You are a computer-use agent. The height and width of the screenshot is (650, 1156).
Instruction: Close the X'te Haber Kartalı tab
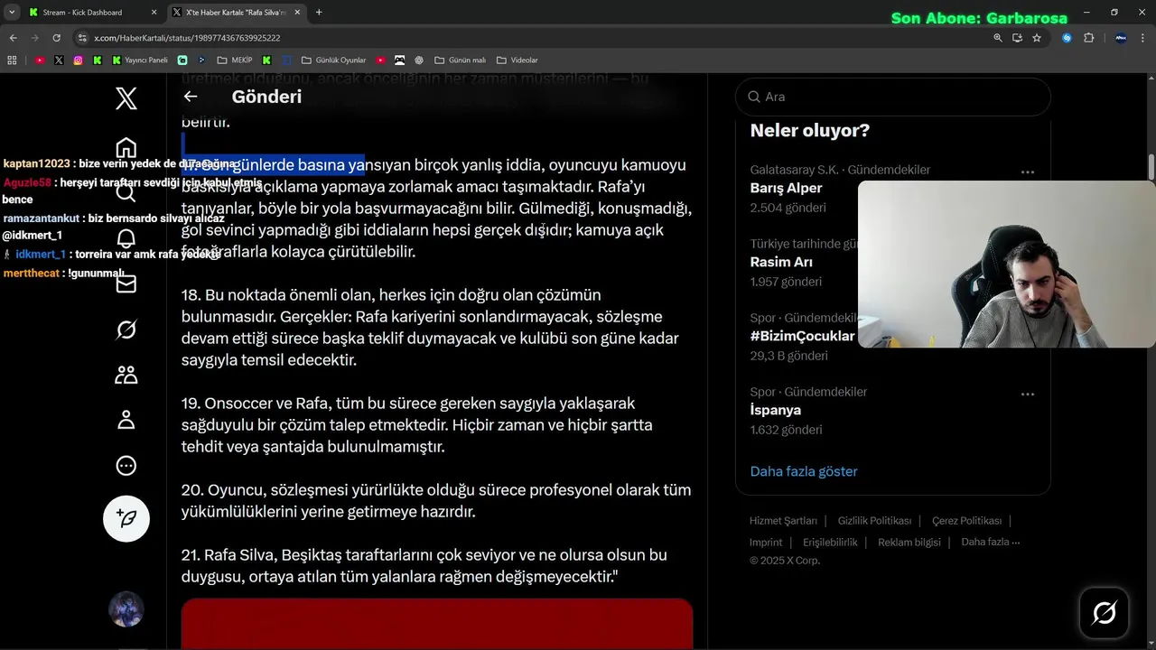point(299,13)
